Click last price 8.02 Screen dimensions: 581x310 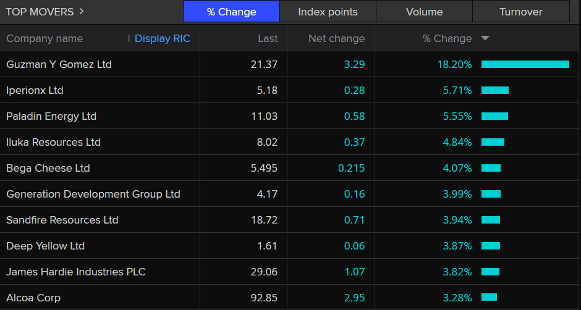pos(267,142)
